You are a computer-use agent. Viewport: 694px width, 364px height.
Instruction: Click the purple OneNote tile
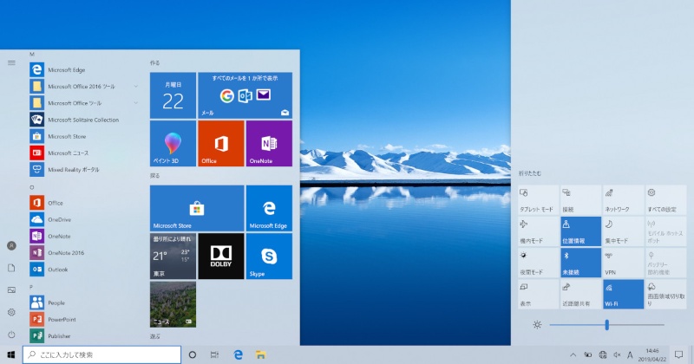coord(269,143)
